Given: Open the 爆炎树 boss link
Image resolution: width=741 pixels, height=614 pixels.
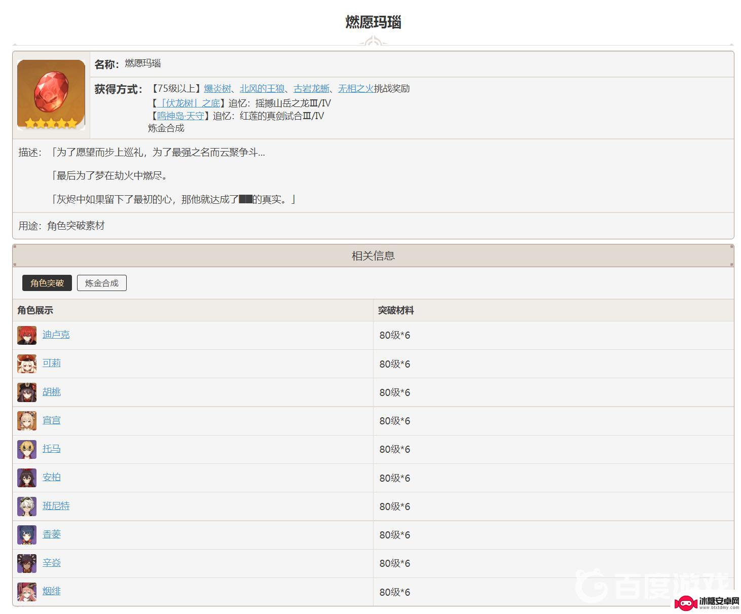Looking at the screenshot, I should (217, 89).
